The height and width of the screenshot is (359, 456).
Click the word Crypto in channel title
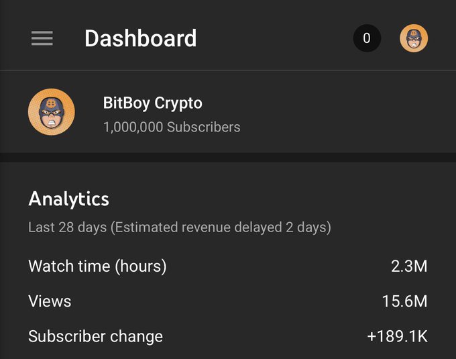[x=178, y=104]
